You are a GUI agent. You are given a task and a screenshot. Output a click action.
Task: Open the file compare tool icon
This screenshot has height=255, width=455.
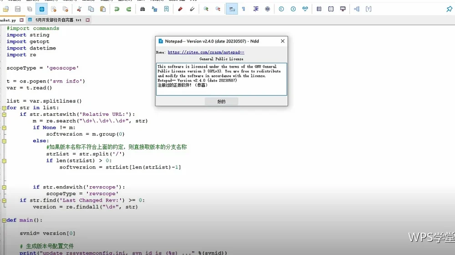[x=319, y=9]
